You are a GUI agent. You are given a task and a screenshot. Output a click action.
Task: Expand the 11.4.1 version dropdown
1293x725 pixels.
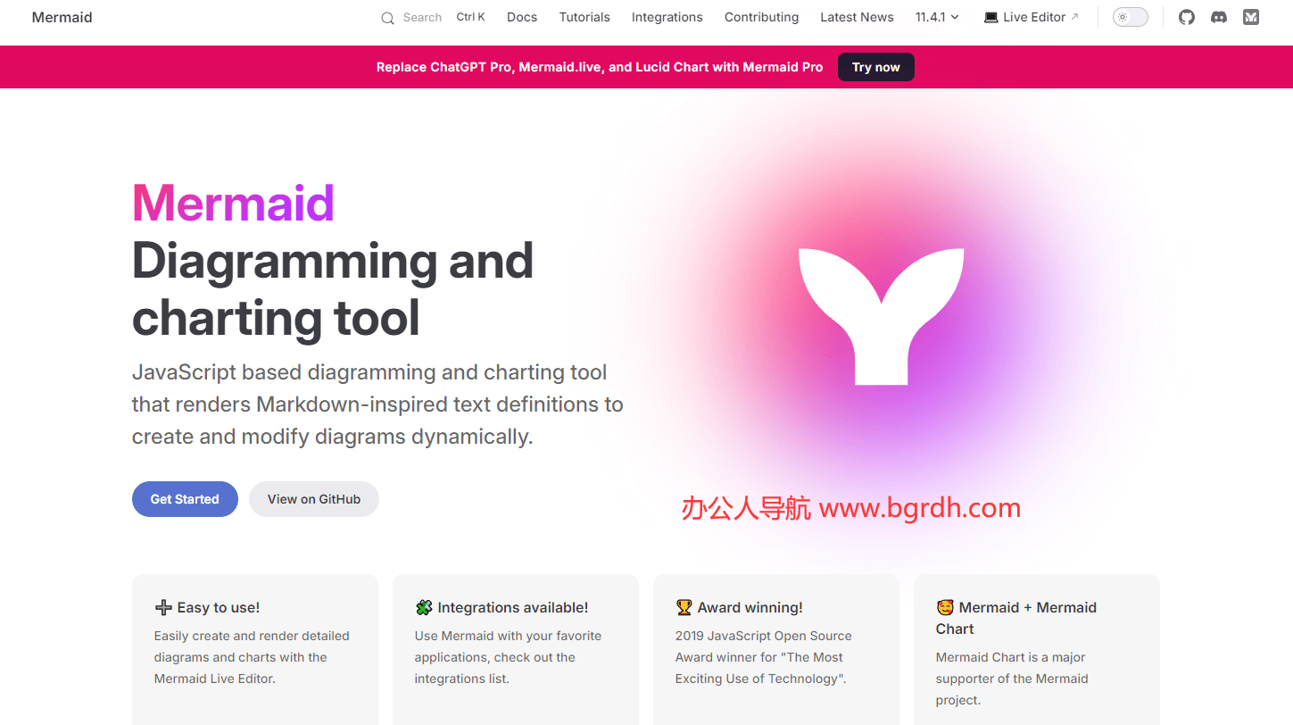(937, 17)
